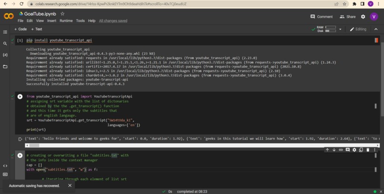384x194 pixels.
Task: Click the 'completed at 08:23' status text
Action: coord(192,192)
